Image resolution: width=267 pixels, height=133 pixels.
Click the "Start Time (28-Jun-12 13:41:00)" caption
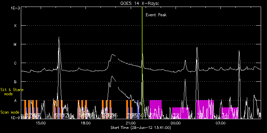(141, 127)
